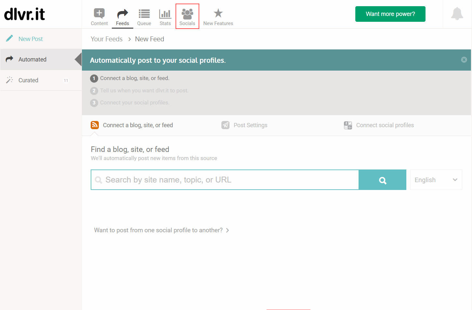Open the New Features star icon
The image size is (472, 310).
[x=218, y=13]
